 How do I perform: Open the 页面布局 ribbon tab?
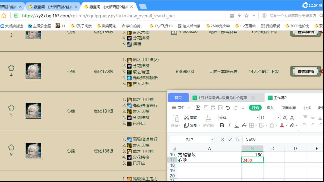point(289,108)
